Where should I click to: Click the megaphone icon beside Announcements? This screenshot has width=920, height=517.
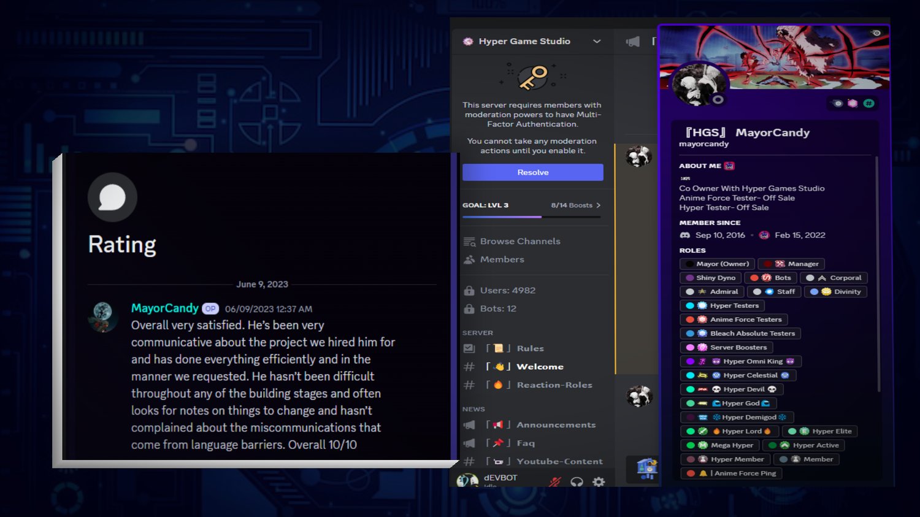point(469,424)
